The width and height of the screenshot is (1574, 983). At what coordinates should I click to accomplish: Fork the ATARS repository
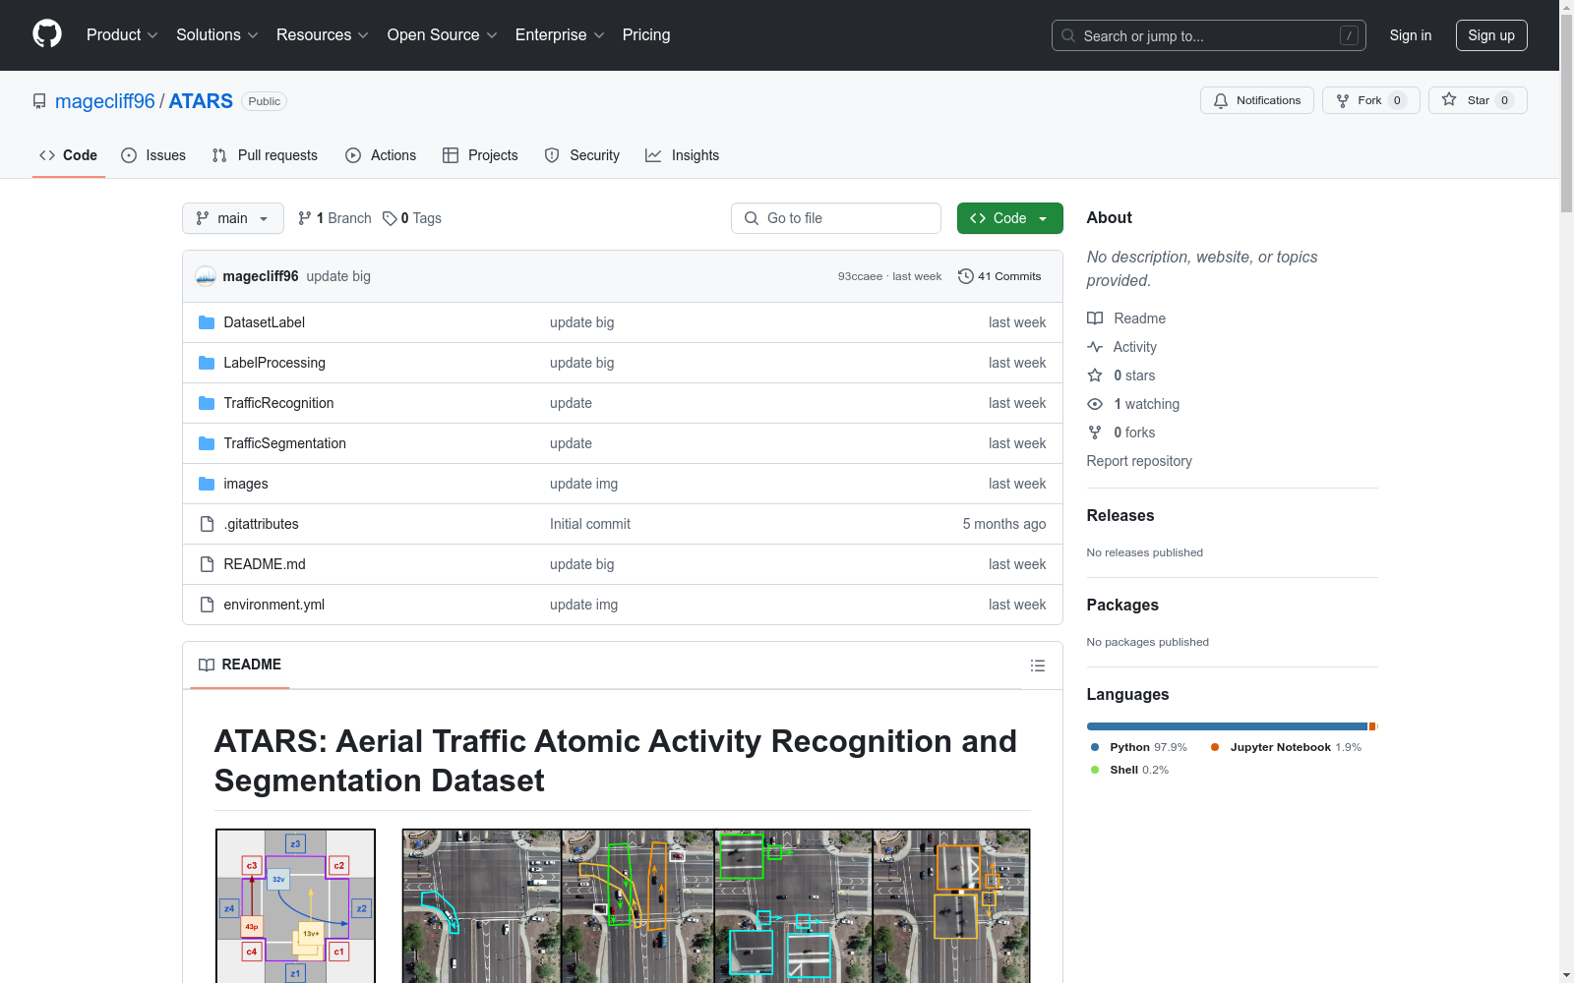click(1370, 100)
